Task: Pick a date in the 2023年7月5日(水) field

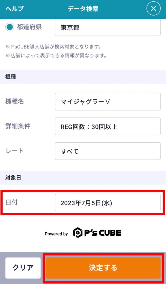Action: (108, 203)
